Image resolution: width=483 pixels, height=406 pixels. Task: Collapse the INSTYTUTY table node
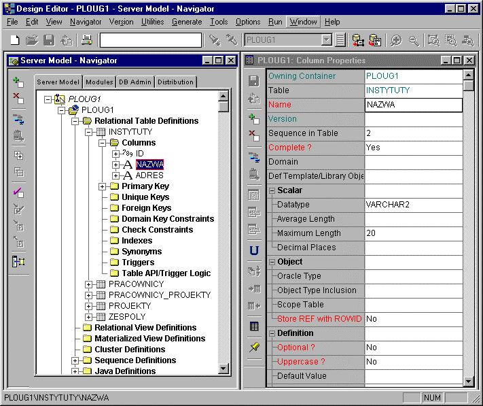click(89, 132)
